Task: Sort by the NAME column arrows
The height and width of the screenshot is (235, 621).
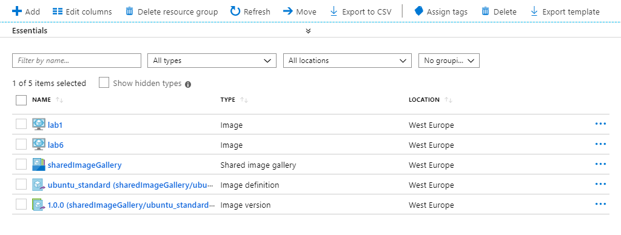Action: pyautogui.click(x=59, y=100)
